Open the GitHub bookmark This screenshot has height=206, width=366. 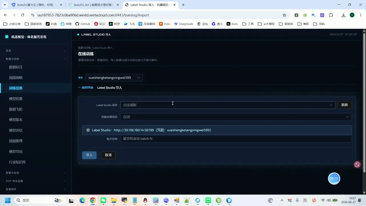point(83,24)
